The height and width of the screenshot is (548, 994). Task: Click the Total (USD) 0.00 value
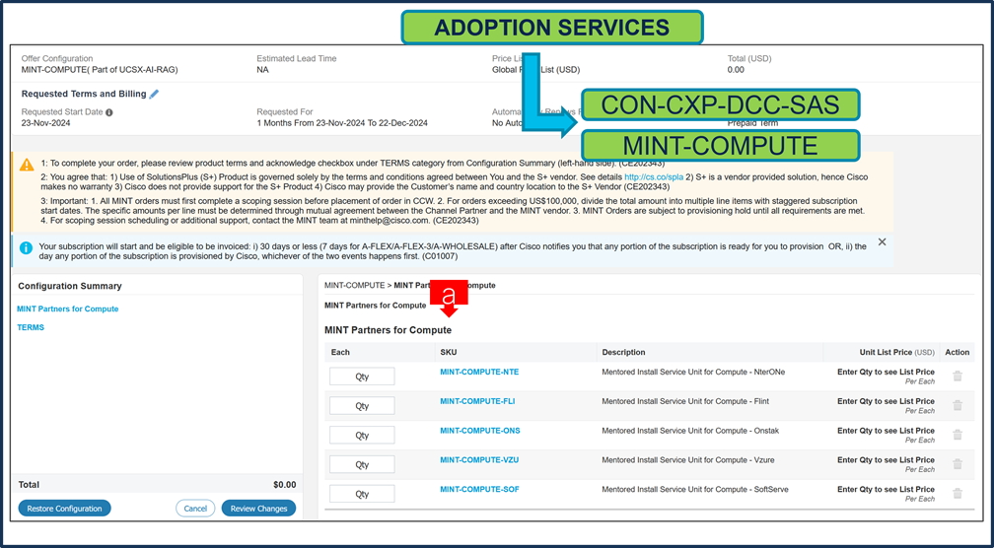point(736,70)
